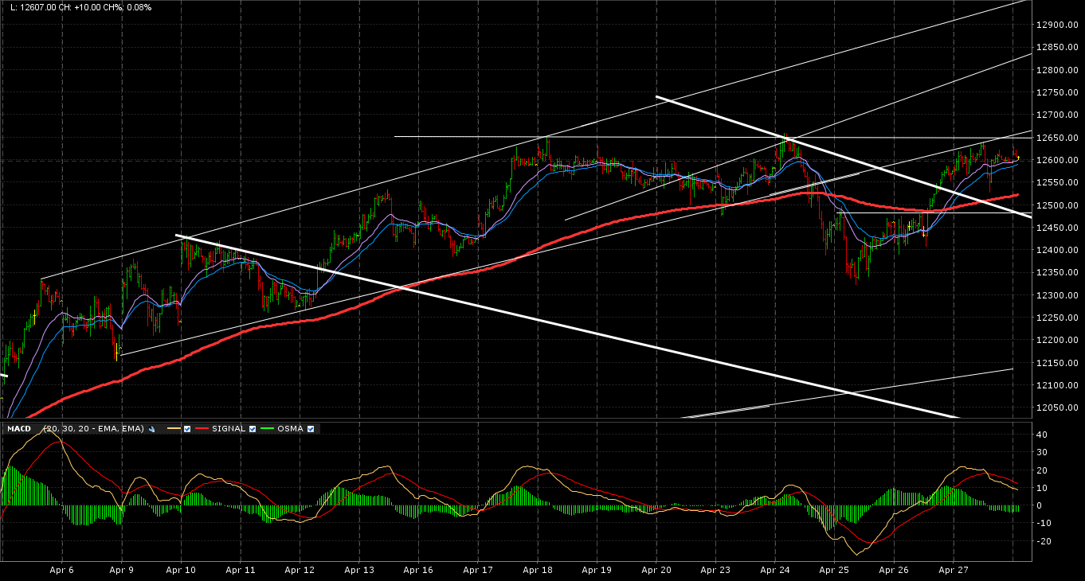Viewport: 1085px width, 581px height.
Task: Click the Apr 20 date label
Action: tap(656, 570)
